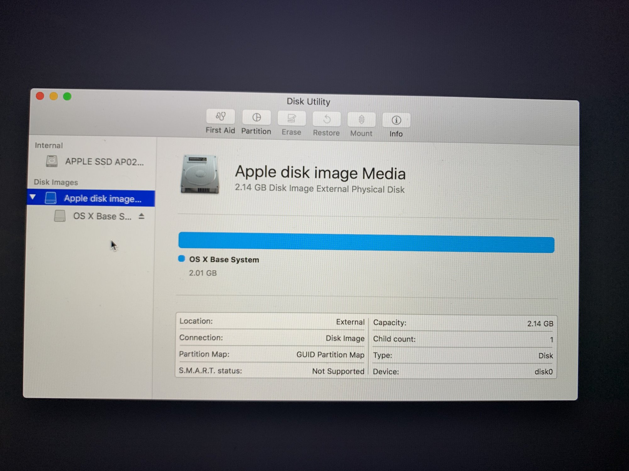Eject the OS X Base System volume
This screenshot has height=471, width=629.
(x=142, y=216)
